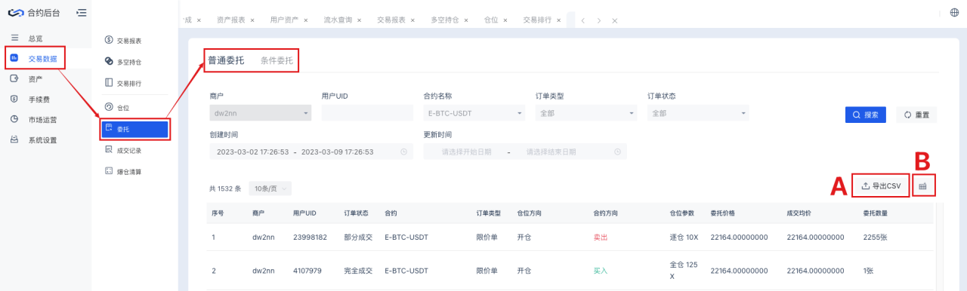Close the 多空持仓 tab

(467, 20)
